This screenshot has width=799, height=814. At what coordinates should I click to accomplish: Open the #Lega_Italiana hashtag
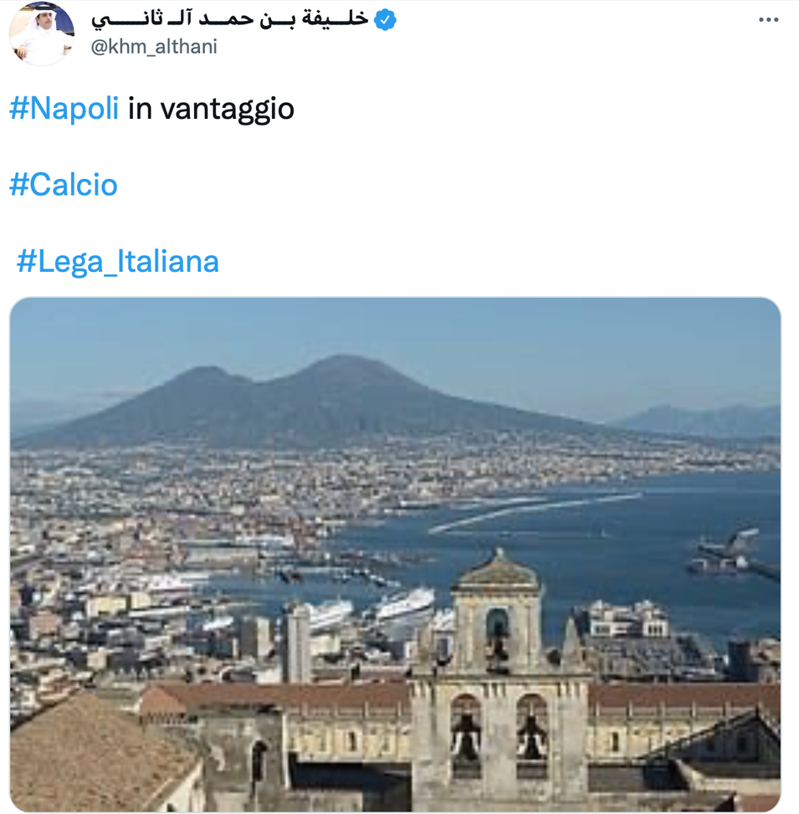pos(117,262)
